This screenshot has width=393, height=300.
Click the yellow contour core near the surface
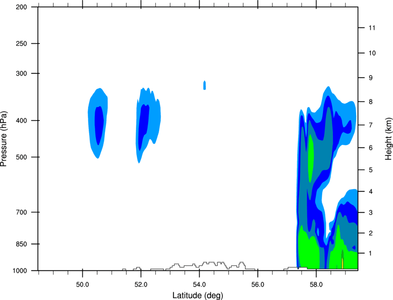point(343,263)
